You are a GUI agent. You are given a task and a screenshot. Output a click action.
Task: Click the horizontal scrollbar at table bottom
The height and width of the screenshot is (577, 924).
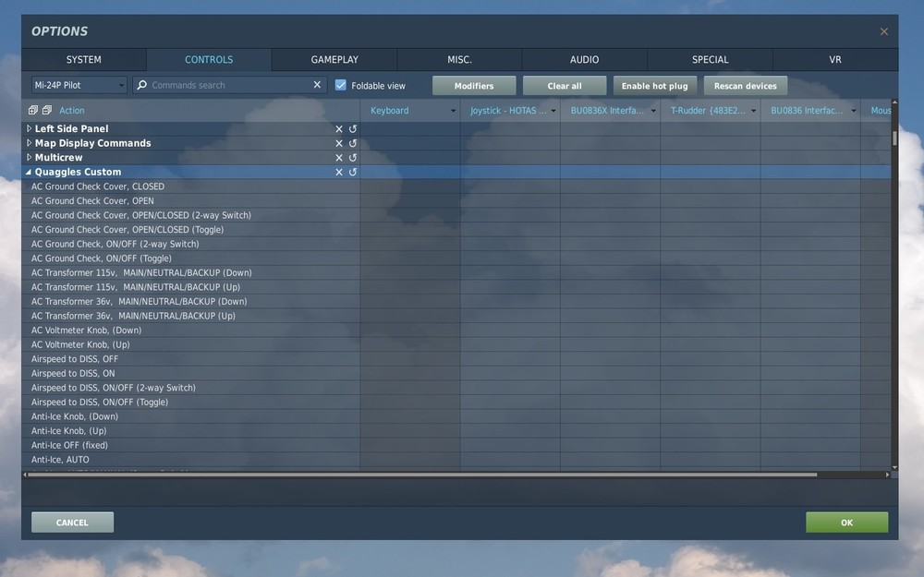(x=422, y=475)
